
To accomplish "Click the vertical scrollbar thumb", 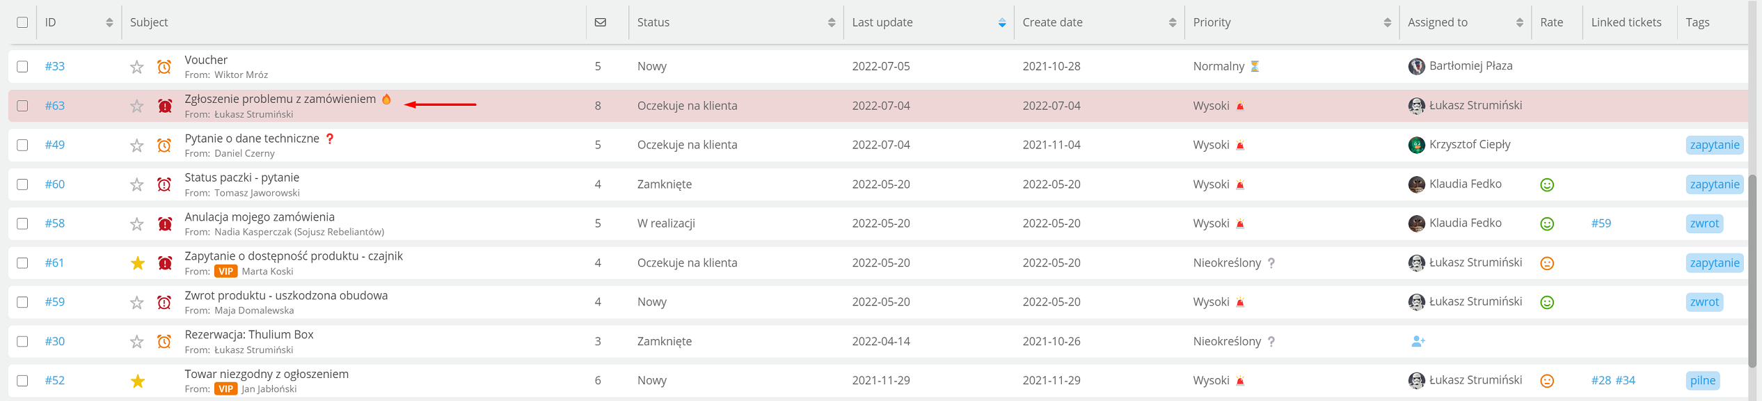I will click(x=1752, y=272).
